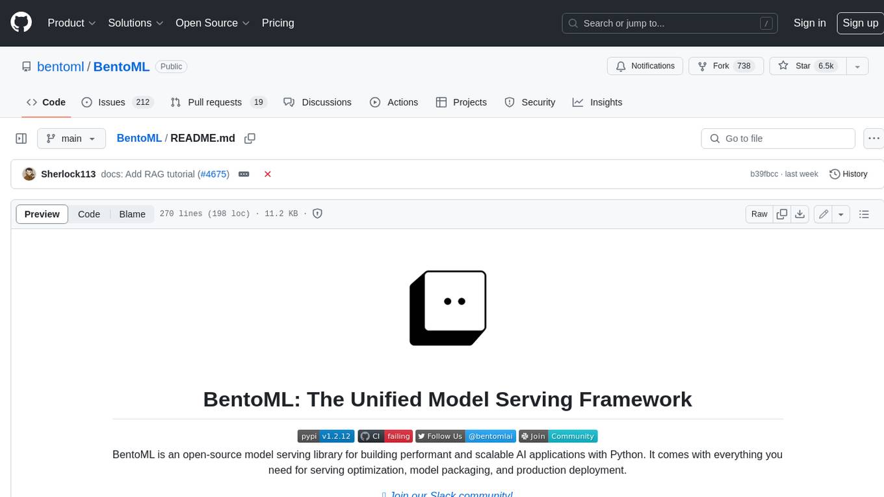This screenshot has height=497, width=884.
Task: Switch to the Projects tab
Action: point(461,102)
